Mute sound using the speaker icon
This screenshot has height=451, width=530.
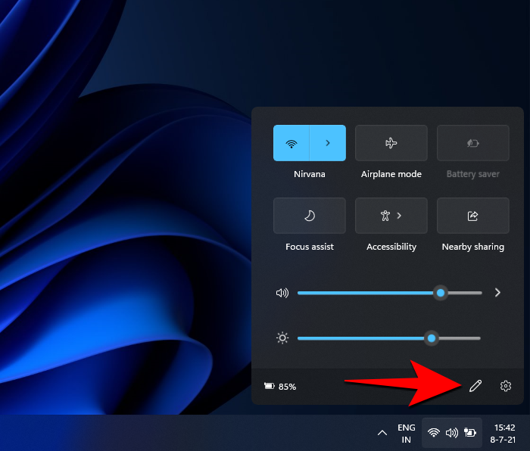point(282,293)
